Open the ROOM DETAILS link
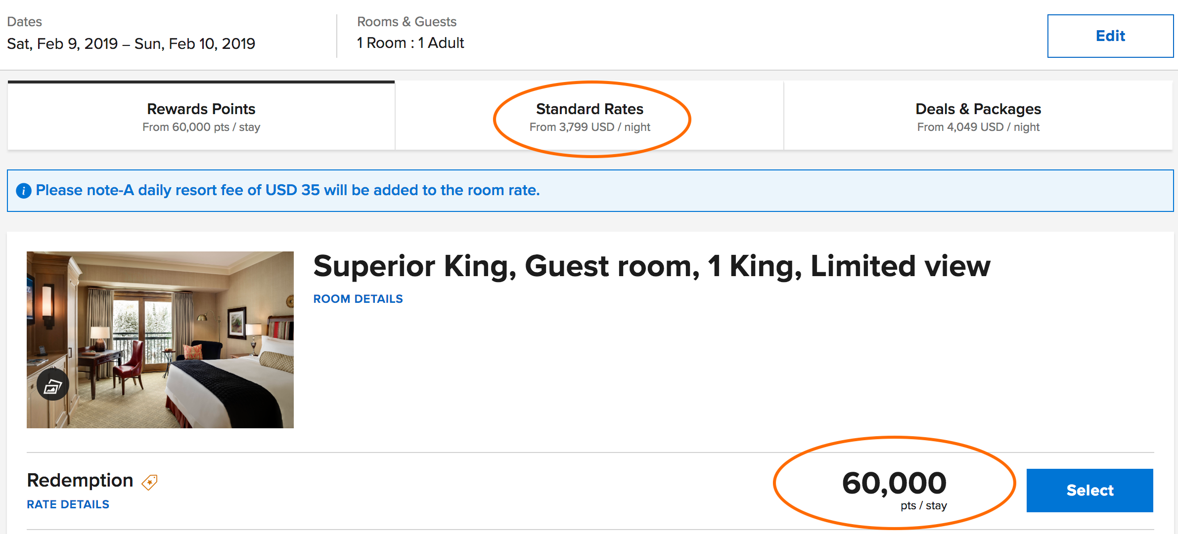Screen dimensions: 1178x534 358,299
